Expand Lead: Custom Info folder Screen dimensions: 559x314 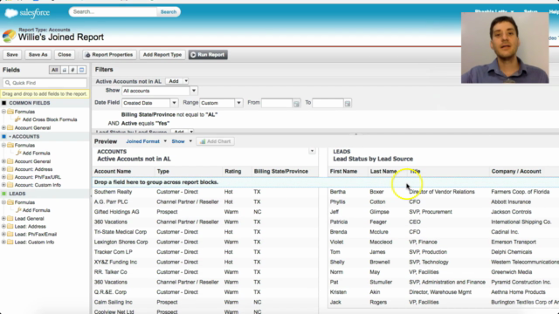click(3, 242)
